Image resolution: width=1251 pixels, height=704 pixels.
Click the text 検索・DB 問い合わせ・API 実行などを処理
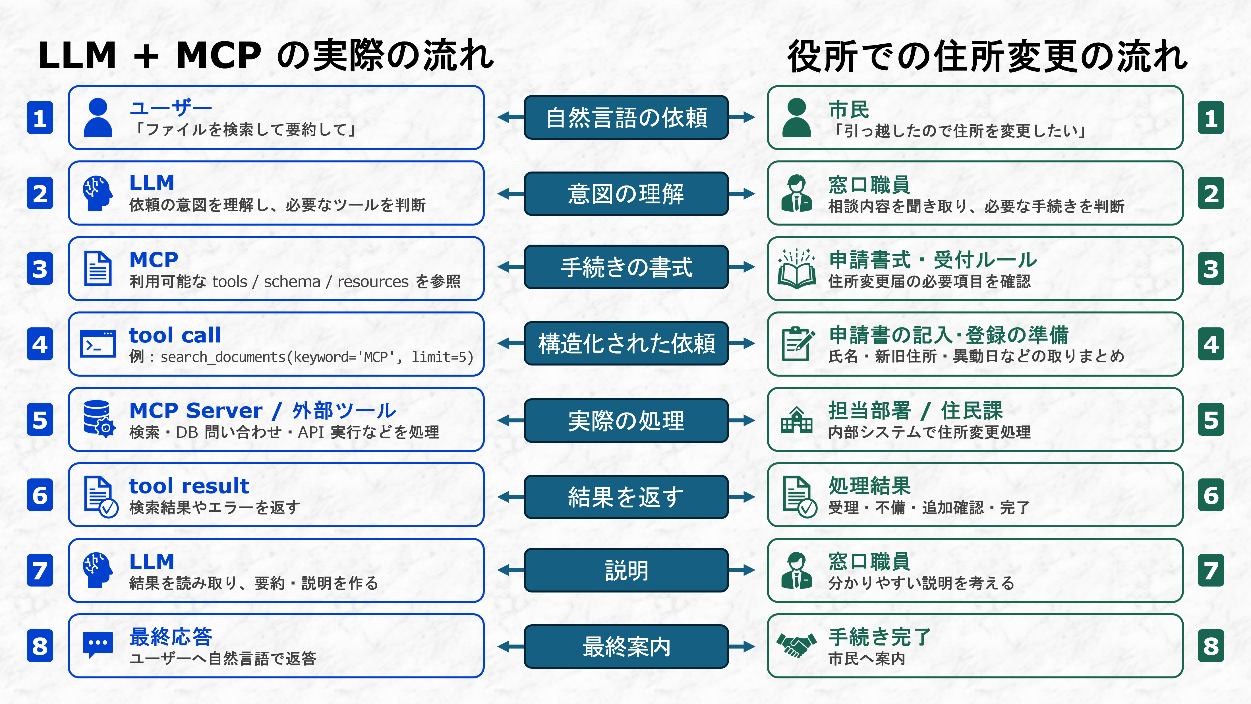click(284, 432)
